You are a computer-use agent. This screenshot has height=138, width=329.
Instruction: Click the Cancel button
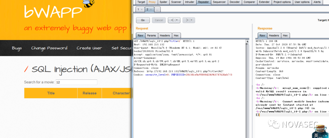159,20
